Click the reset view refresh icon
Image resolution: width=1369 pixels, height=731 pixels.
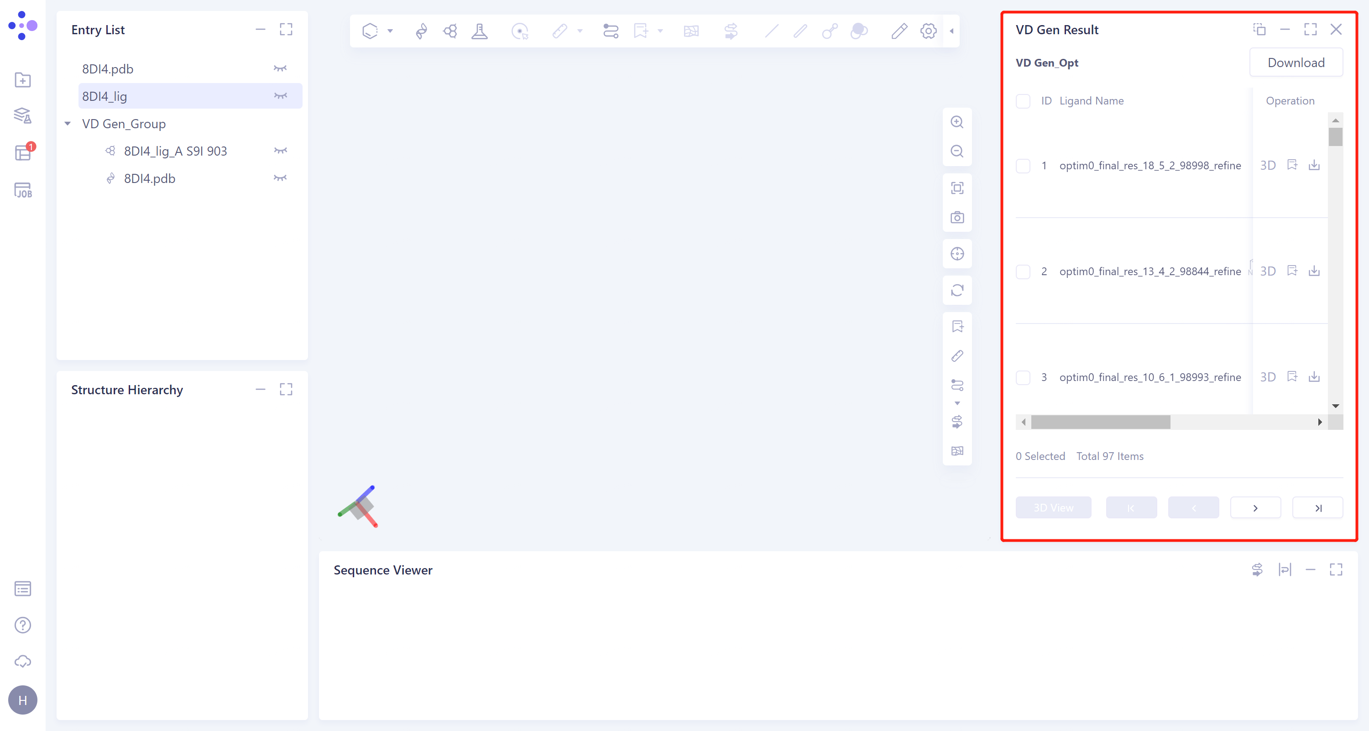(956, 290)
